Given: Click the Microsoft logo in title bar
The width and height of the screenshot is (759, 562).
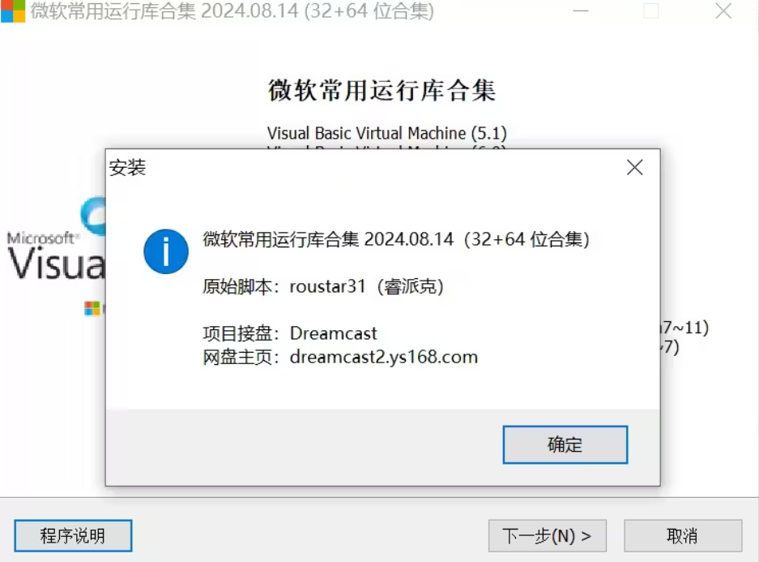Looking at the screenshot, I should tap(13, 11).
